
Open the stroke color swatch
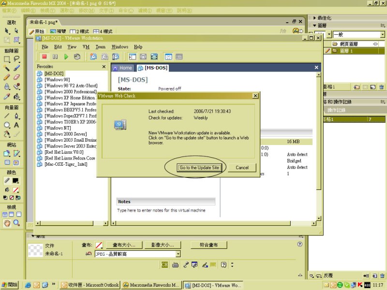(15, 181)
